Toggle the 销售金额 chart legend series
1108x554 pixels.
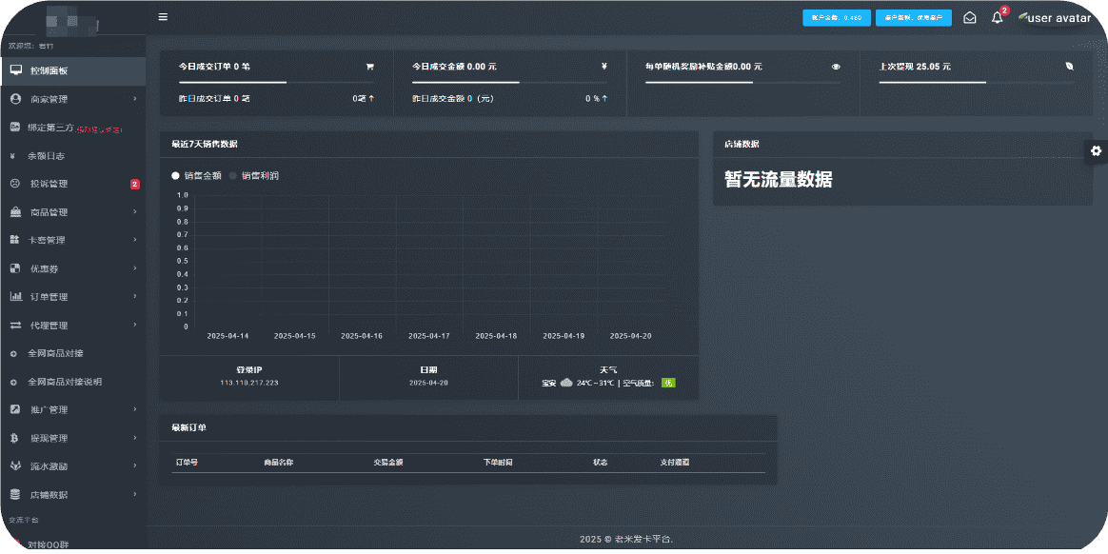[197, 176]
